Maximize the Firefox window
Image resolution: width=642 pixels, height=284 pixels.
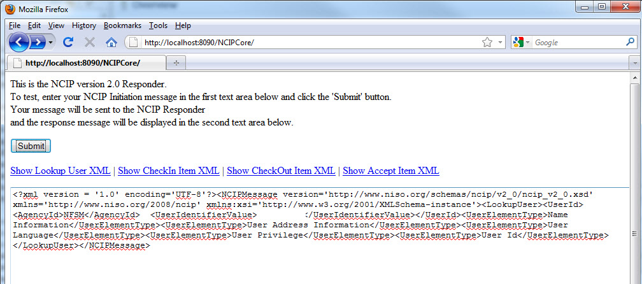tap(603, 6)
